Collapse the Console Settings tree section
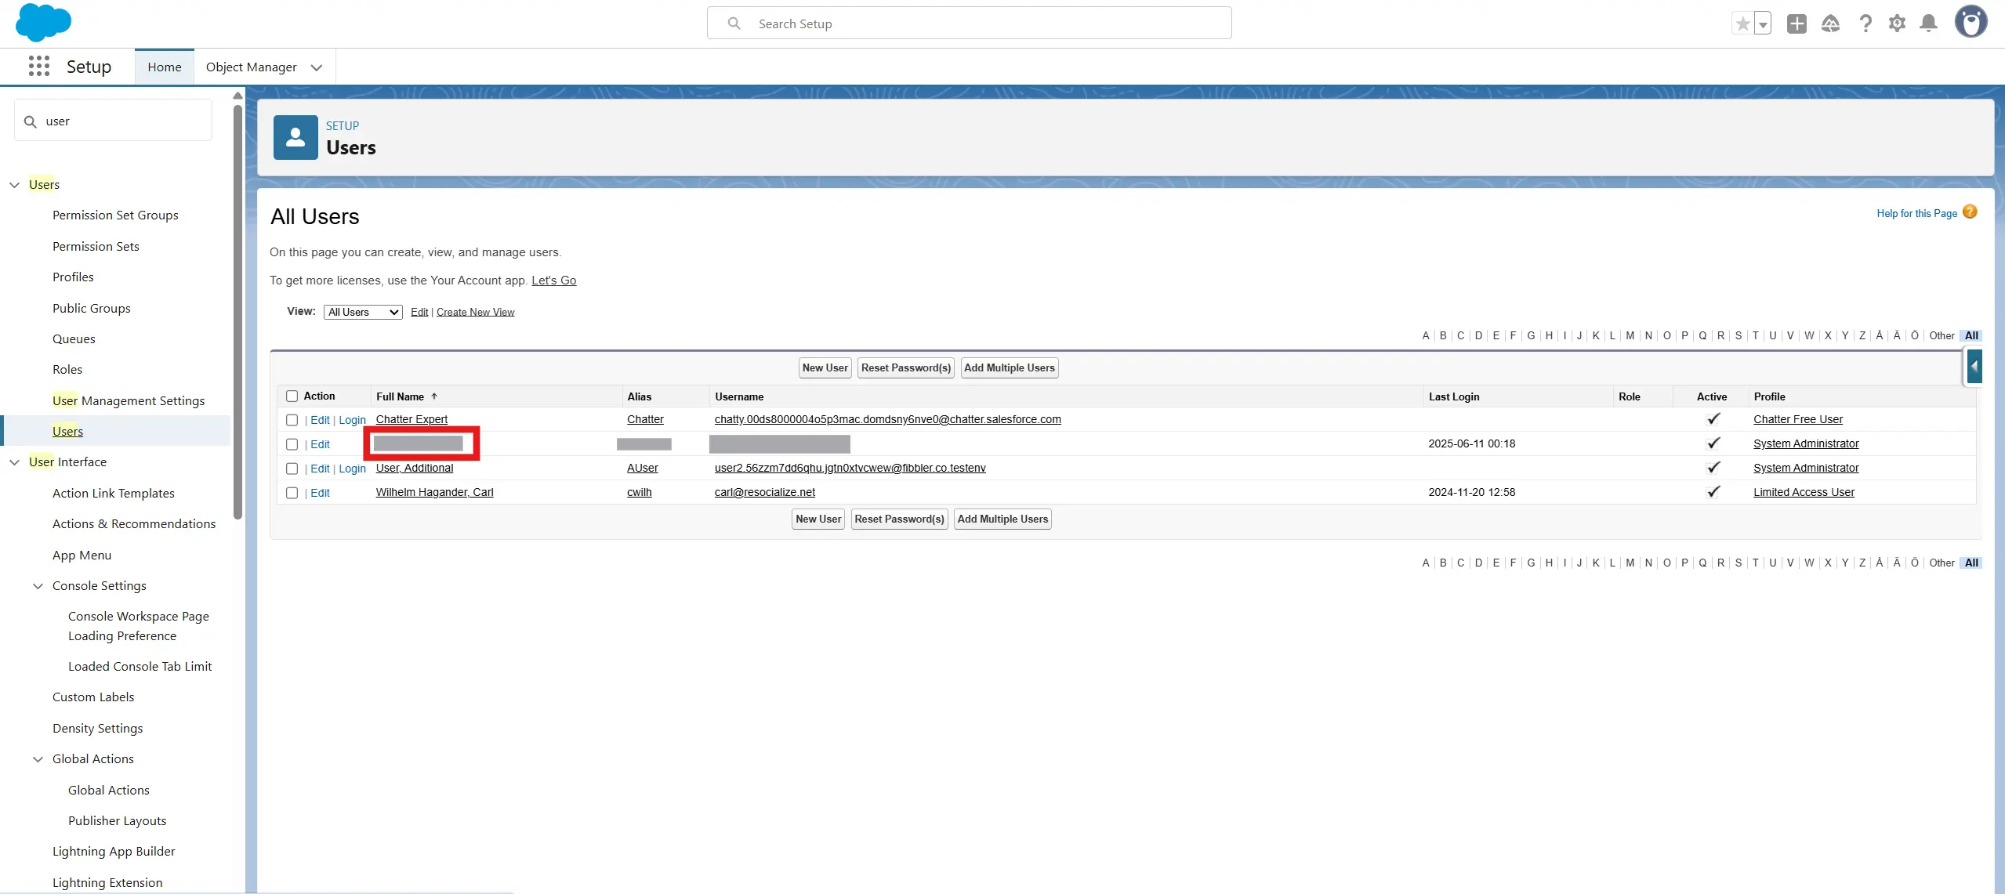 pos(38,586)
